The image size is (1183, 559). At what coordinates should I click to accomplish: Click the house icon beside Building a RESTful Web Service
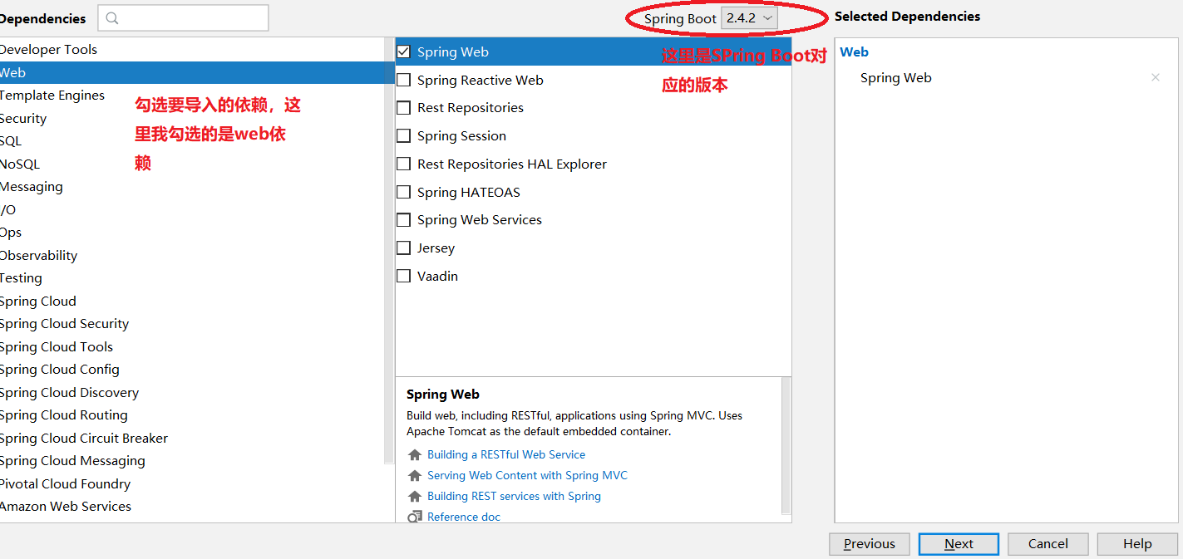tap(415, 455)
